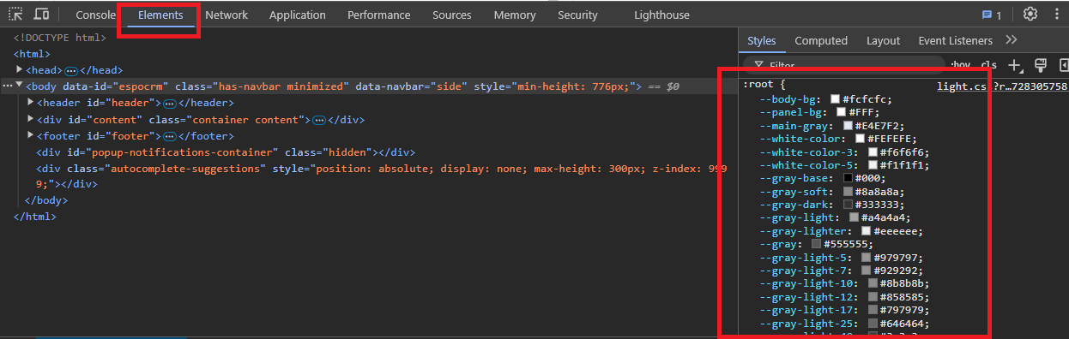This screenshot has width=1069, height=339.
Task: Toggle the computed styles sidebar icon
Action: point(1064,65)
